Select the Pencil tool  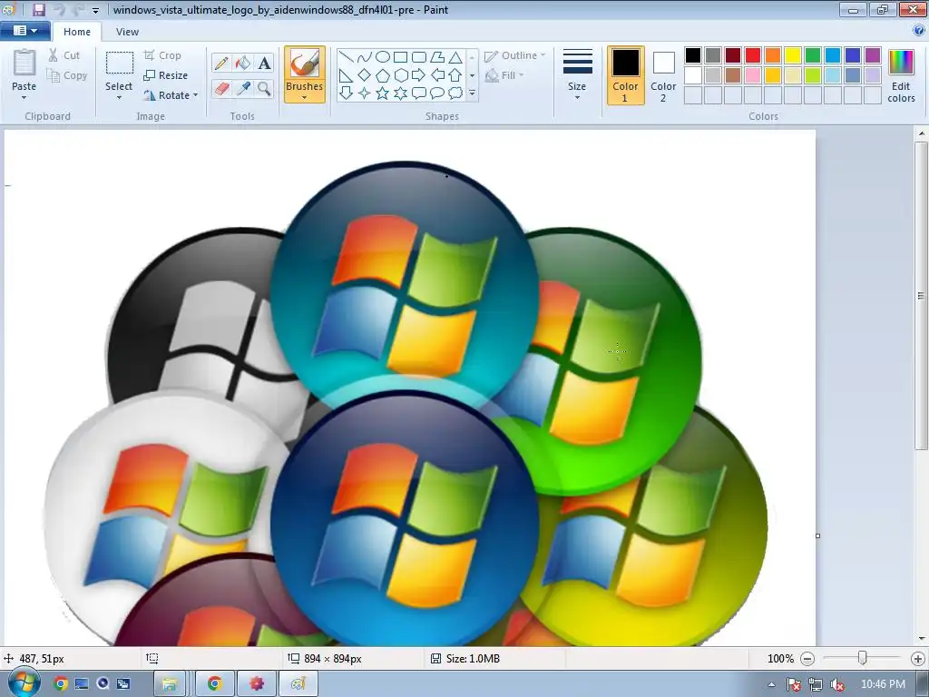click(221, 63)
